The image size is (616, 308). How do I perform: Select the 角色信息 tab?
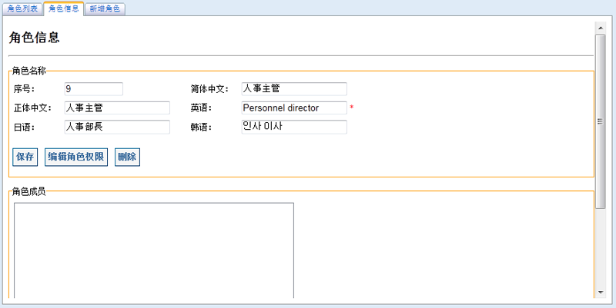click(64, 8)
